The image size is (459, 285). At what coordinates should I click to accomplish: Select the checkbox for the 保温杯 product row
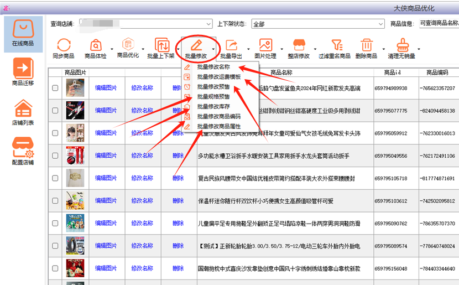click(55, 201)
